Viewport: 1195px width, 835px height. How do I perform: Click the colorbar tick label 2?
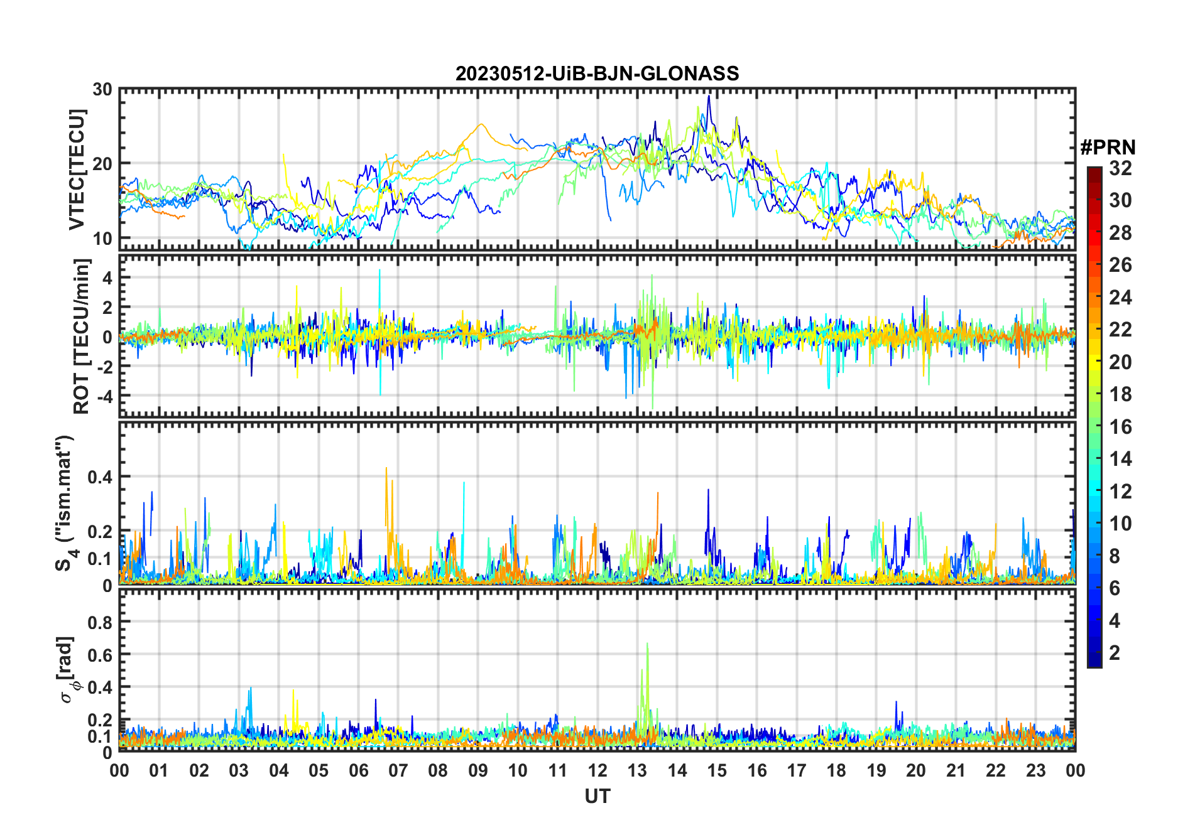point(1115,653)
